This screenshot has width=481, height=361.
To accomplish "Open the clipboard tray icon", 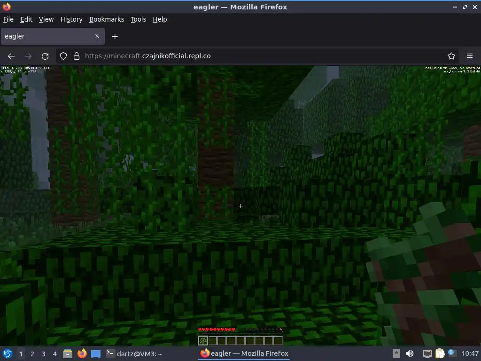I will [440, 353].
